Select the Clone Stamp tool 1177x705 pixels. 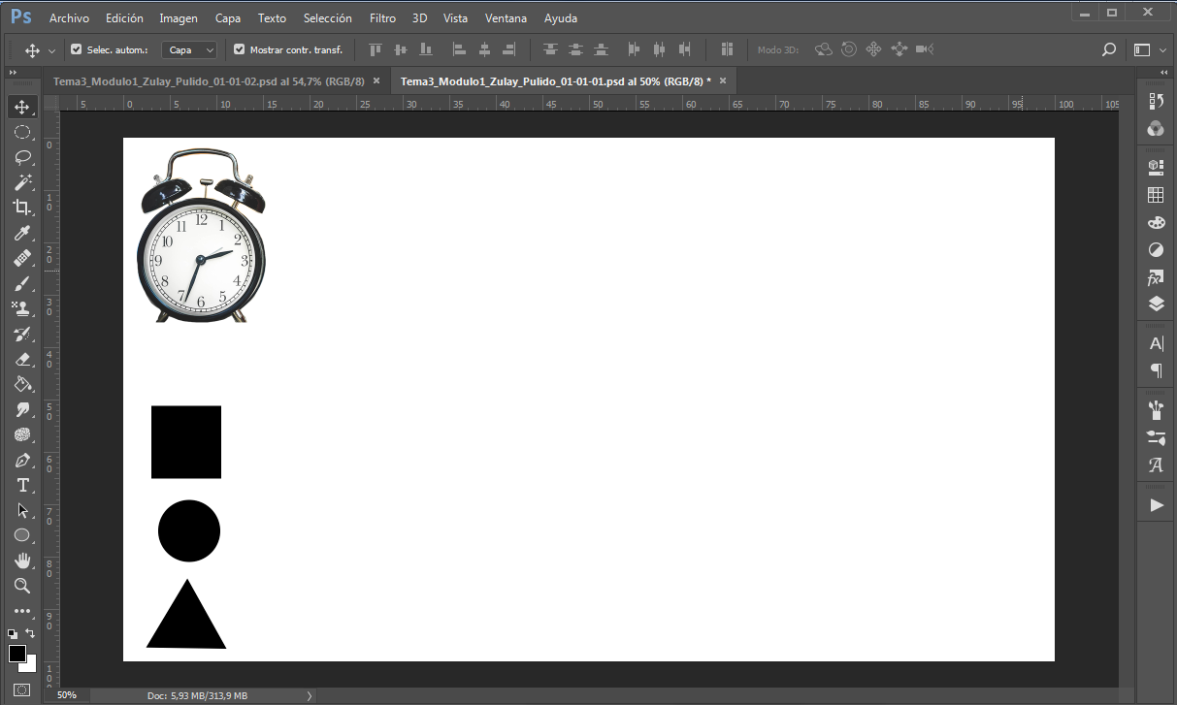point(21,308)
